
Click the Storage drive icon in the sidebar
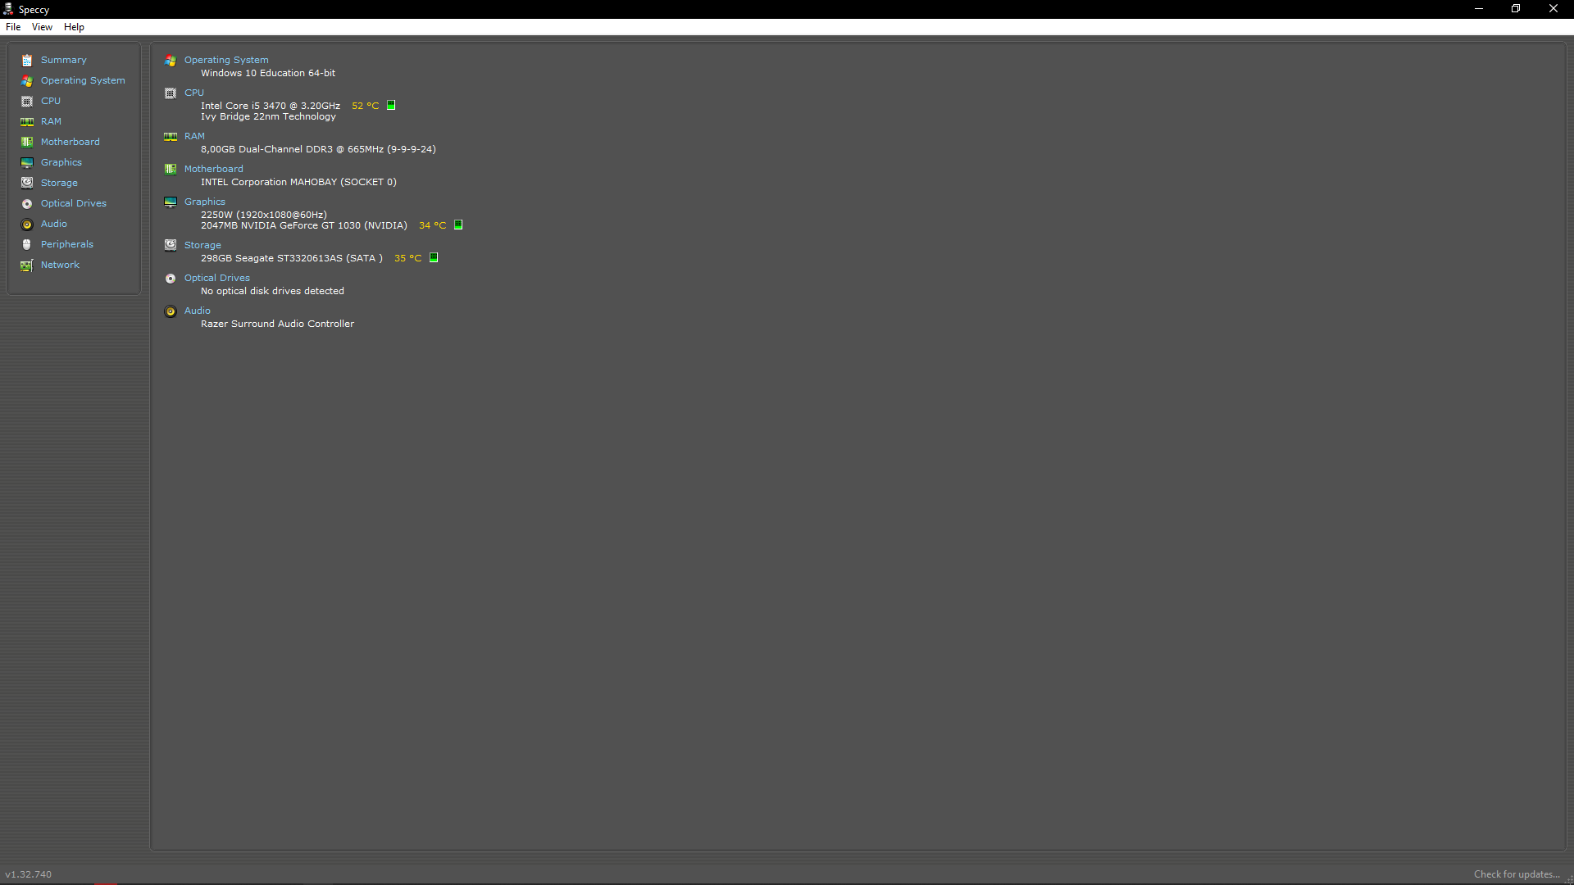27,184
